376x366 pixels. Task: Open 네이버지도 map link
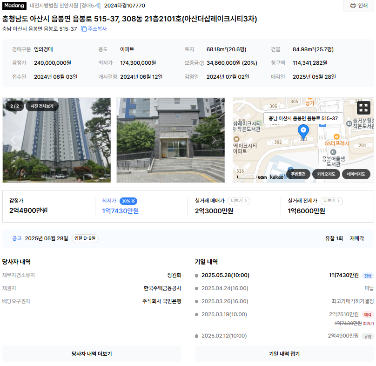[x=356, y=174]
